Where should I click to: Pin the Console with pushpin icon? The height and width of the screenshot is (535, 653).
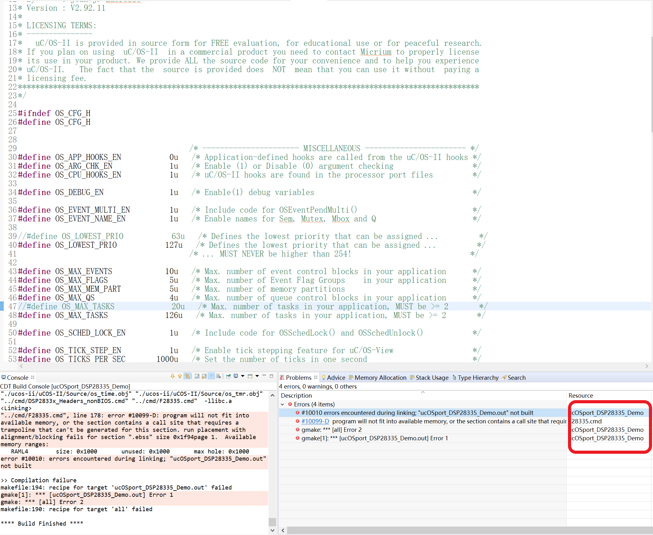pos(228,376)
